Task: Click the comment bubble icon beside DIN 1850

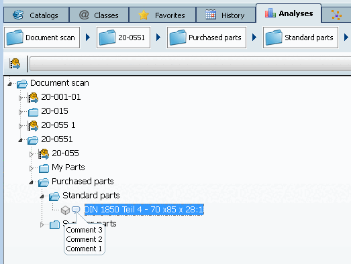Action: (76, 210)
